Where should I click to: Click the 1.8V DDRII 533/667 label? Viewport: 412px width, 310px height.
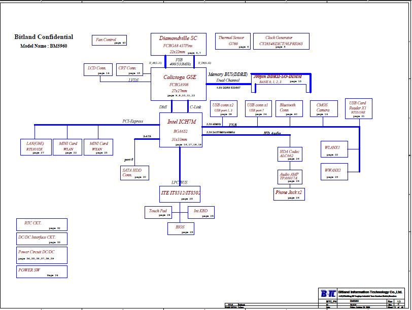tap(228, 88)
